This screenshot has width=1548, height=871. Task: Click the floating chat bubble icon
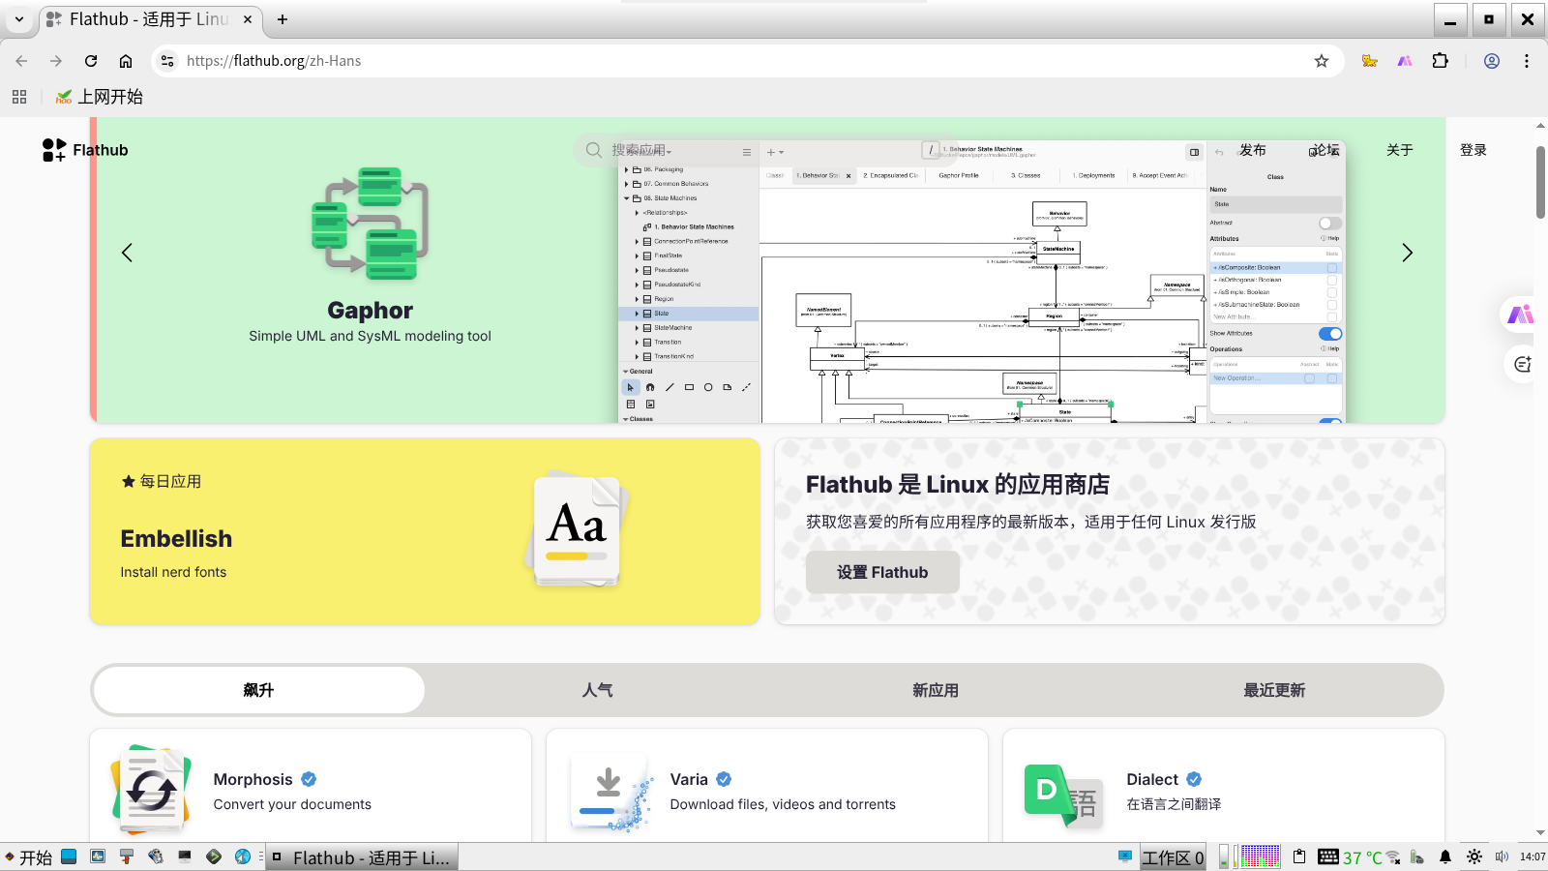click(x=1523, y=364)
